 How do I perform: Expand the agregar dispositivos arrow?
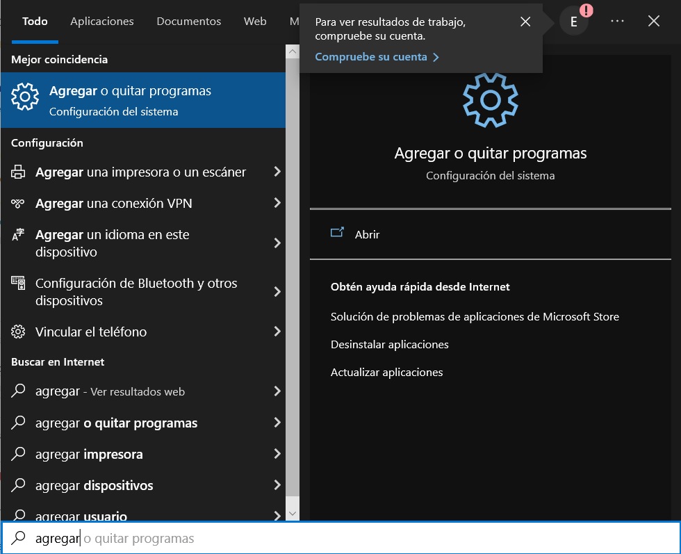tap(277, 485)
